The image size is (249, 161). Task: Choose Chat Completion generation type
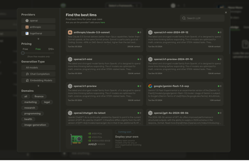(38, 74)
